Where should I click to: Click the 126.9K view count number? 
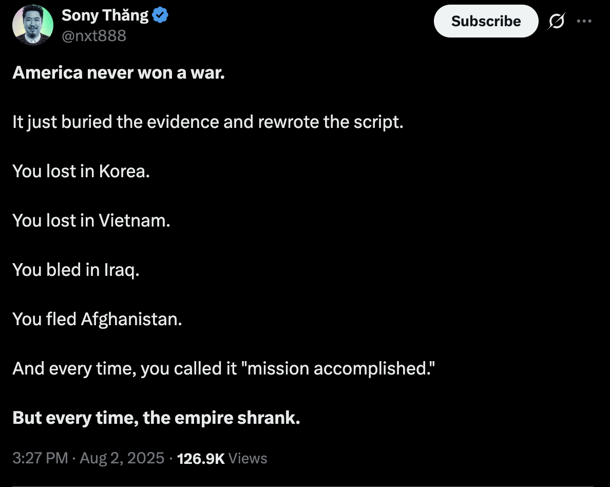point(200,458)
